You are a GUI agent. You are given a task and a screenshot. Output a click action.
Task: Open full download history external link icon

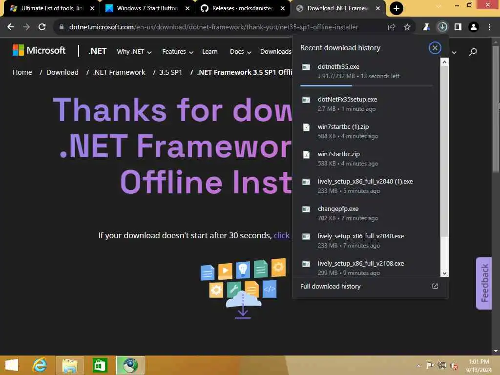point(435,286)
